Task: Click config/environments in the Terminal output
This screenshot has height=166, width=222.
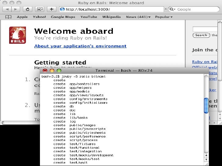Action: tap(88, 99)
